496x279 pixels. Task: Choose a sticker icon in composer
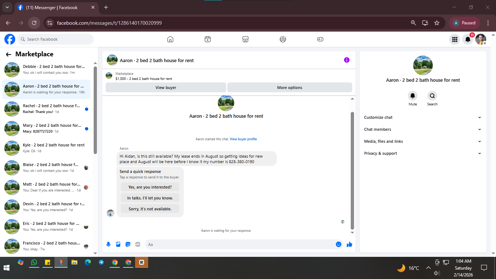click(x=128, y=244)
